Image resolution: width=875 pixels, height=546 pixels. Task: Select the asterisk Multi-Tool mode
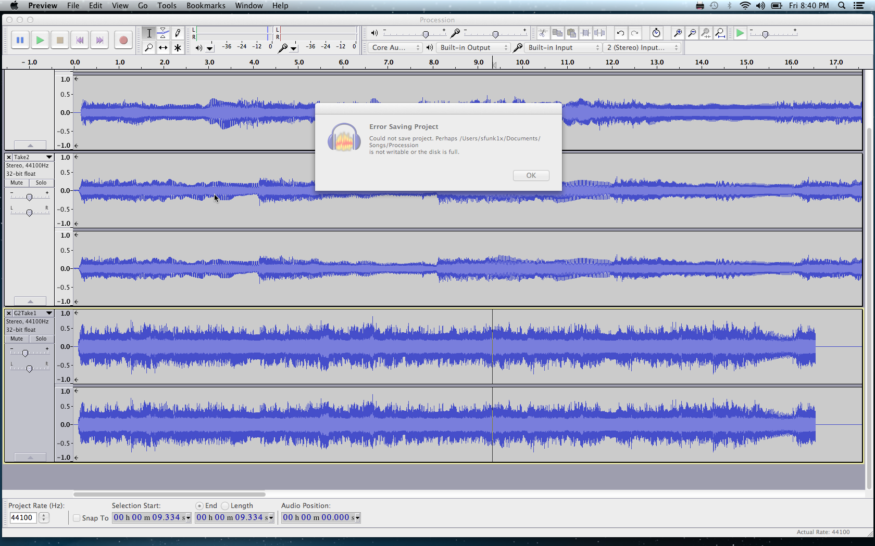click(178, 48)
